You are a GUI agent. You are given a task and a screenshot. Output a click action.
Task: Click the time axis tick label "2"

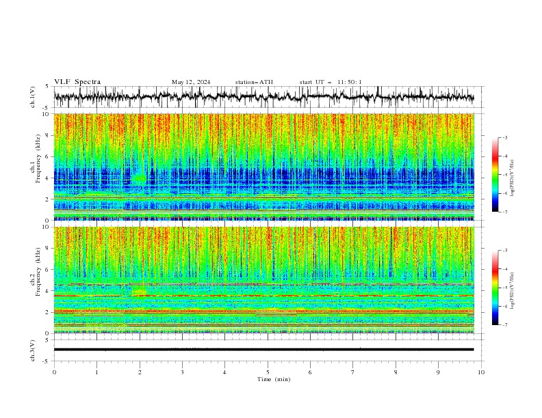point(140,372)
